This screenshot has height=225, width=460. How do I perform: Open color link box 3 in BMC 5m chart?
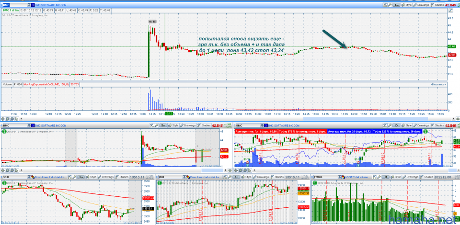pos(33,125)
